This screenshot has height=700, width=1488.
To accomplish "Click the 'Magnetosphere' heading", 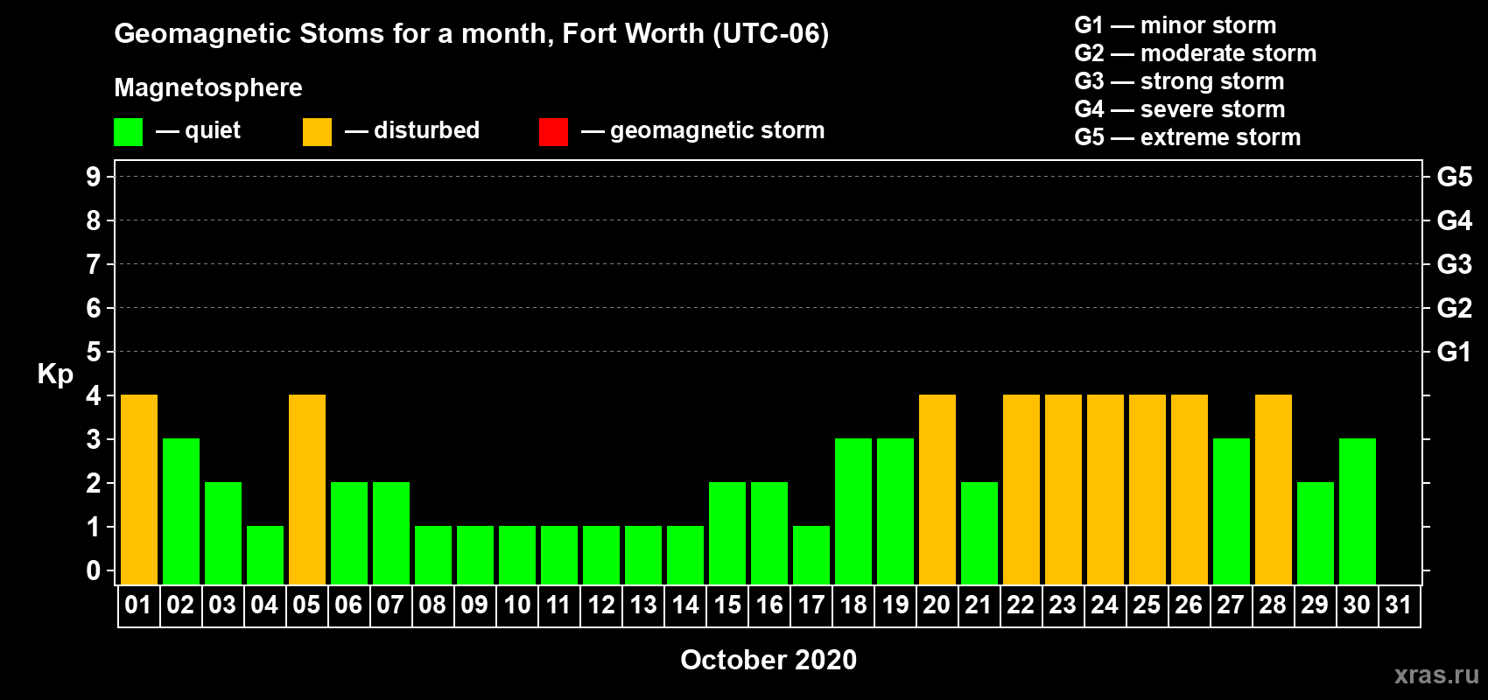I will [208, 87].
